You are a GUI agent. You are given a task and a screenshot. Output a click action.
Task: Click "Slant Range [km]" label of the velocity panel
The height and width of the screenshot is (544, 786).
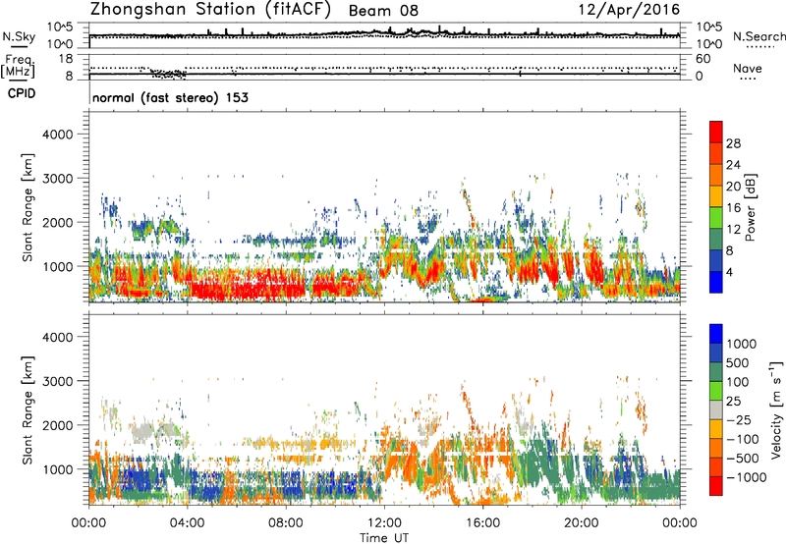28,410
